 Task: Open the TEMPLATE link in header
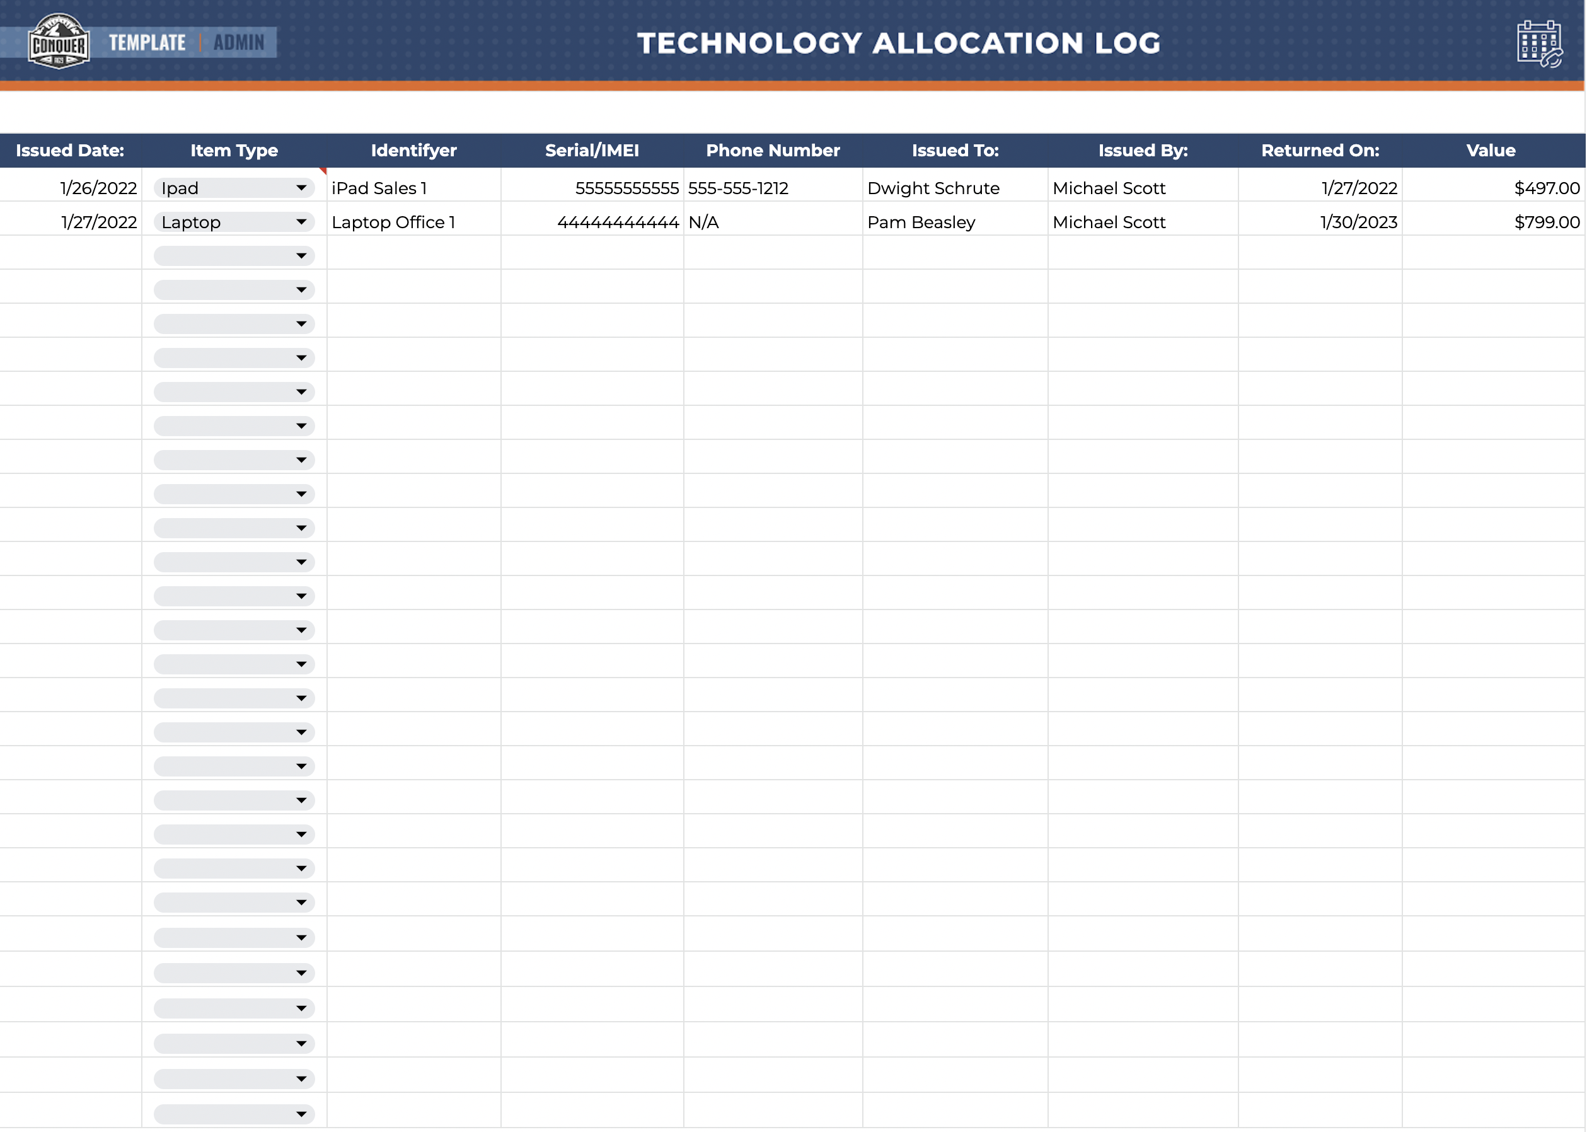(147, 42)
